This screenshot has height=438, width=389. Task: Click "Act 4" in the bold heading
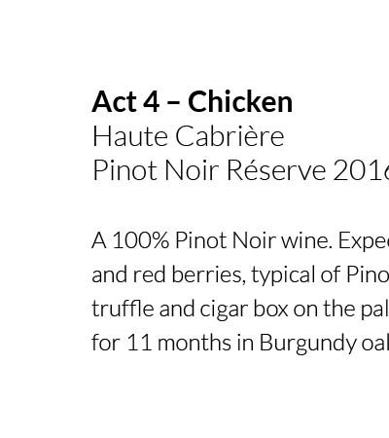click(x=125, y=101)
